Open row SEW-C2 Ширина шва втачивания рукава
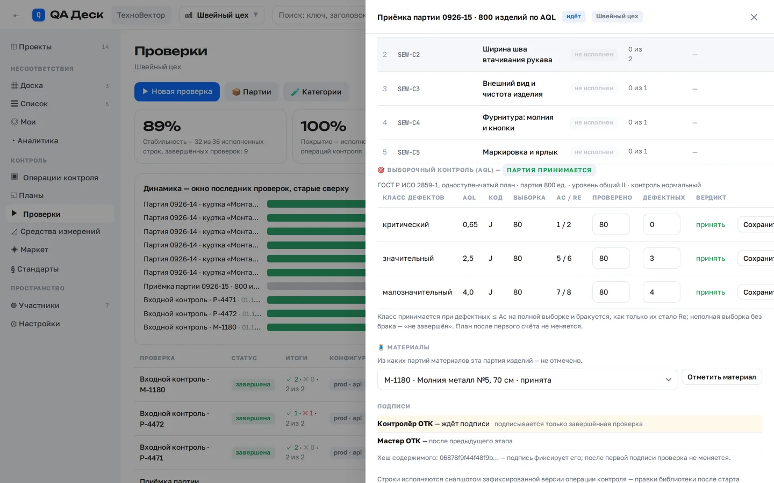Viewport: 774px width, 483px height. click(576, 54)
